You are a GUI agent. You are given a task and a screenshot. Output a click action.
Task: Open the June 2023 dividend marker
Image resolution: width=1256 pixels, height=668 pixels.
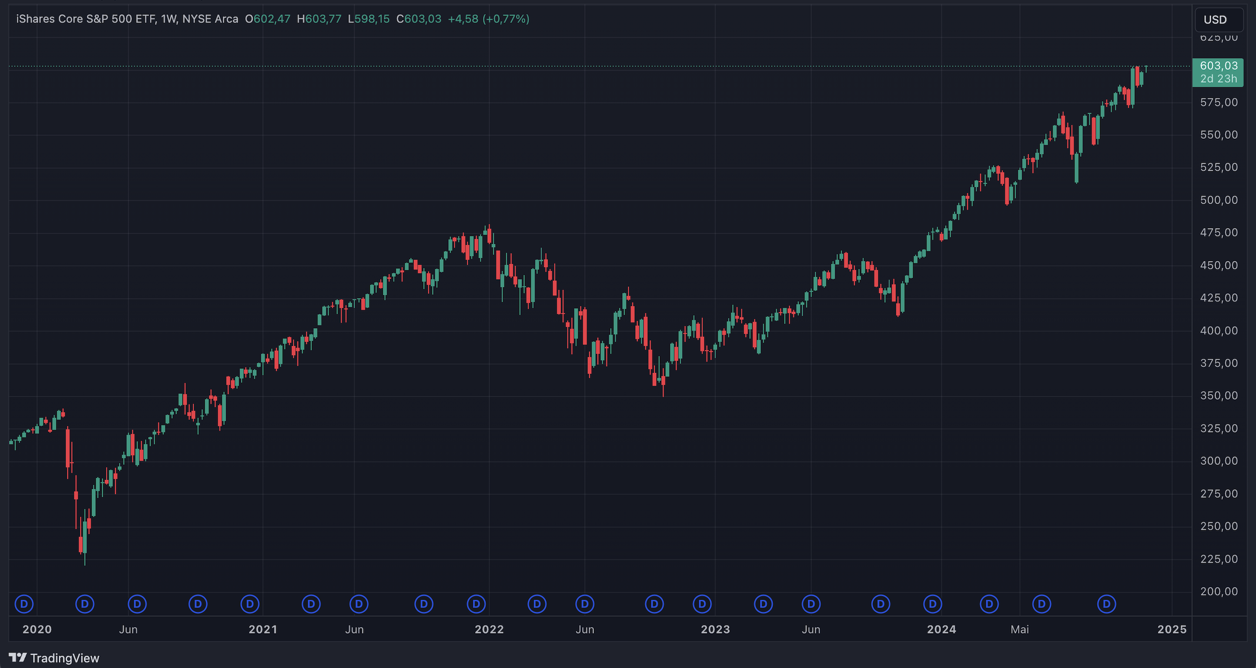(811, 604)
